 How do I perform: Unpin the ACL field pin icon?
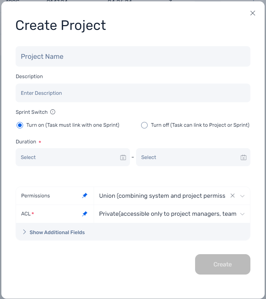pyautogui.click(x=85, y=214)
